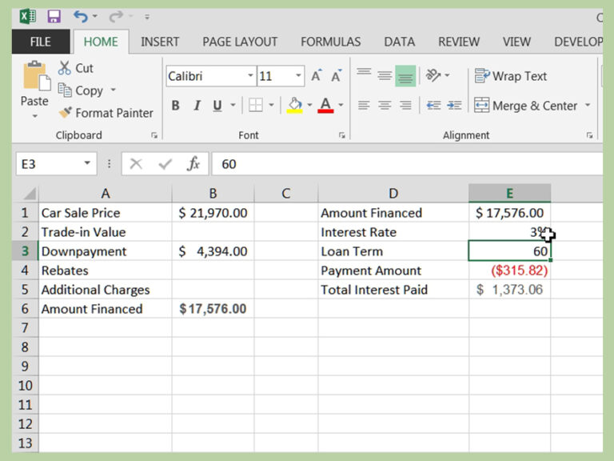614x461 pixels.
Task: Open the Calibri font name dropdown
Action: click(250, 76)
